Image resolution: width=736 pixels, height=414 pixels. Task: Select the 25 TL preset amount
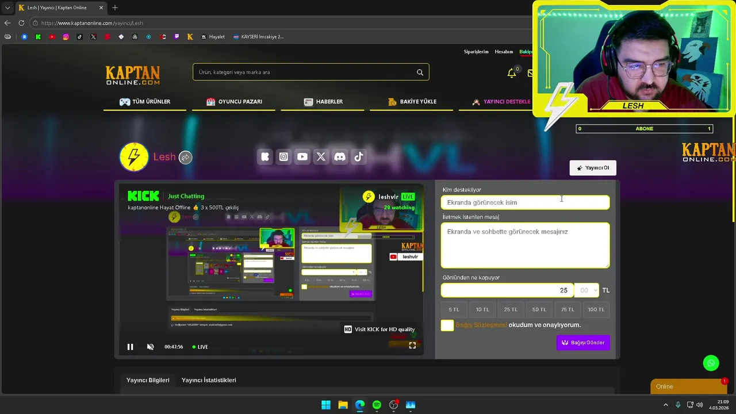(x=511, y=309)
